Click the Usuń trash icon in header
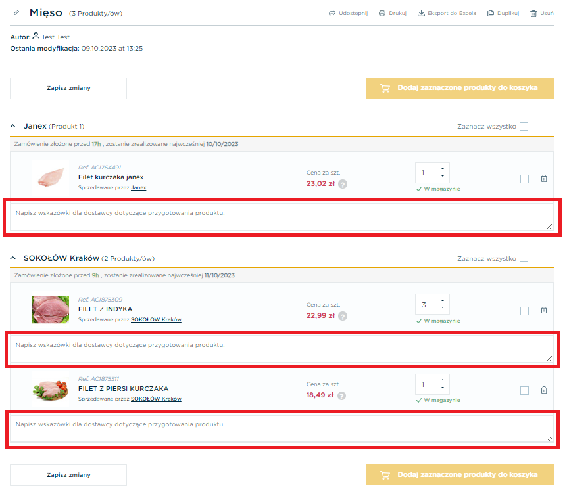Screen dimensions: 567x496 coord(533,13)
